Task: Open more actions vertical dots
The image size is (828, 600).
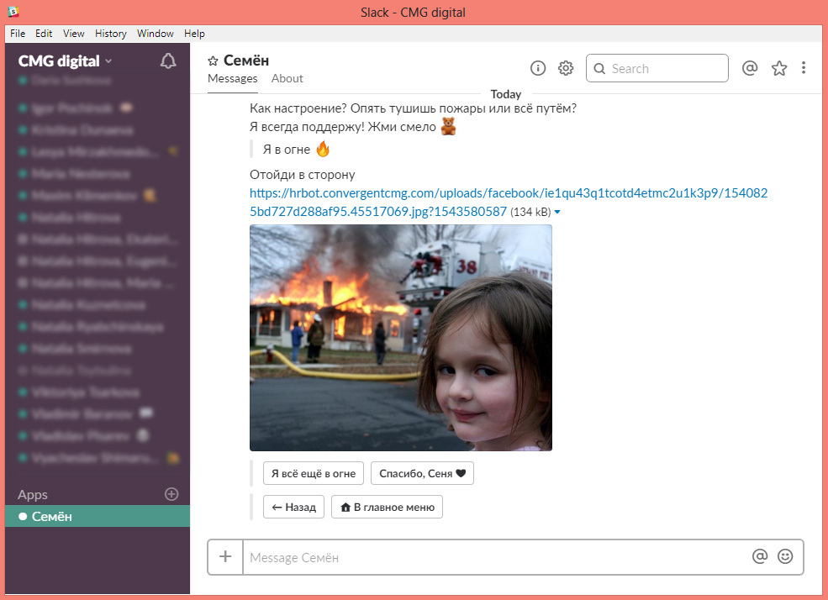Action: coord(803,67)
